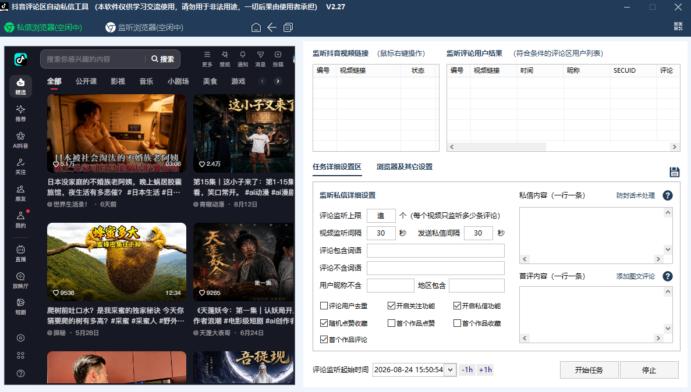Open 添加图文评论 link

636,276
